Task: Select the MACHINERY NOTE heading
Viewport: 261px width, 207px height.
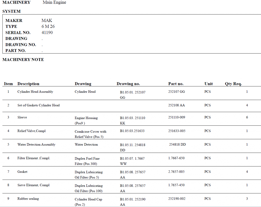Action: point(23,60)
